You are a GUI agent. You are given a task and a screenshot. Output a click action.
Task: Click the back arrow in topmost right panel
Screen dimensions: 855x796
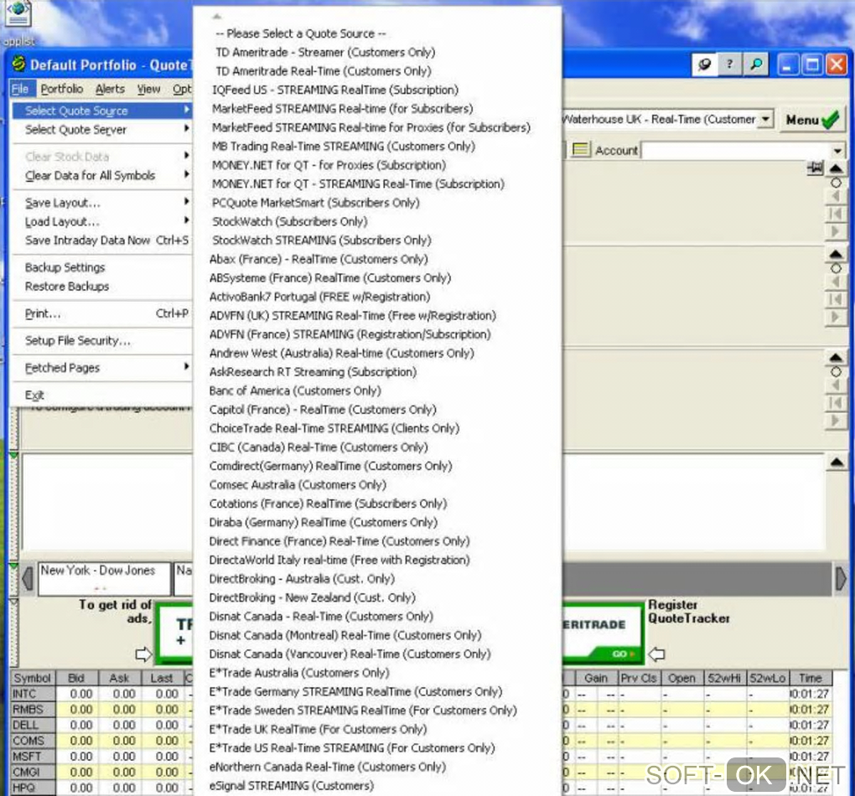pos(835,196)
